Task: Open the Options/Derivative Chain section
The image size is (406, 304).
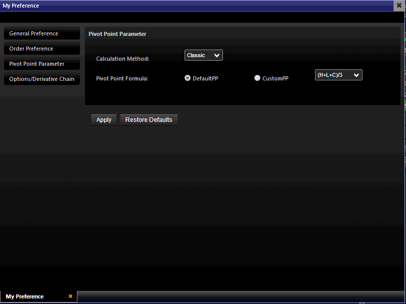Action: pyautogui.click(x=42, y=79)
